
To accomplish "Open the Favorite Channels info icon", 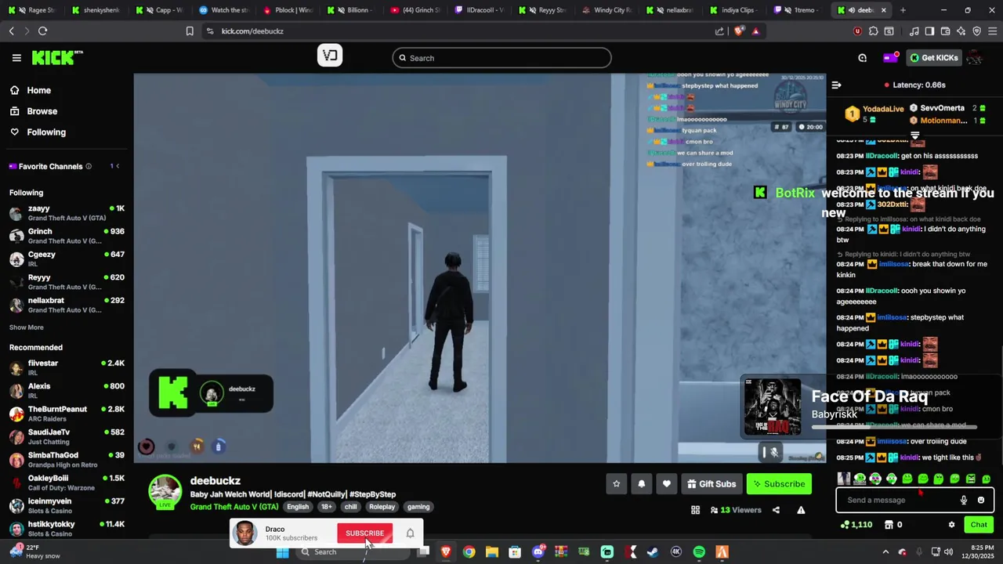I will pos(89,166).
